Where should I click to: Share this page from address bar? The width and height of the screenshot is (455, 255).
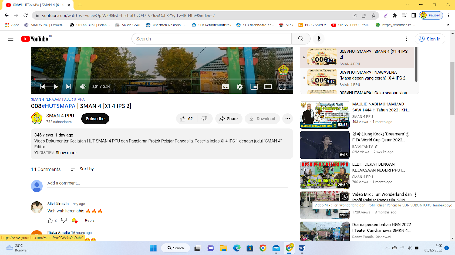(x=364, y=16)
